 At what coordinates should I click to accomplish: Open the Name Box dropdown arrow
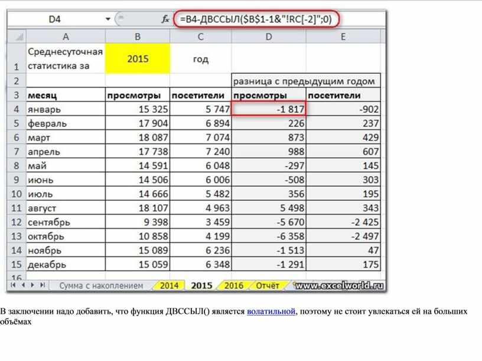click(x=108, y=19)
